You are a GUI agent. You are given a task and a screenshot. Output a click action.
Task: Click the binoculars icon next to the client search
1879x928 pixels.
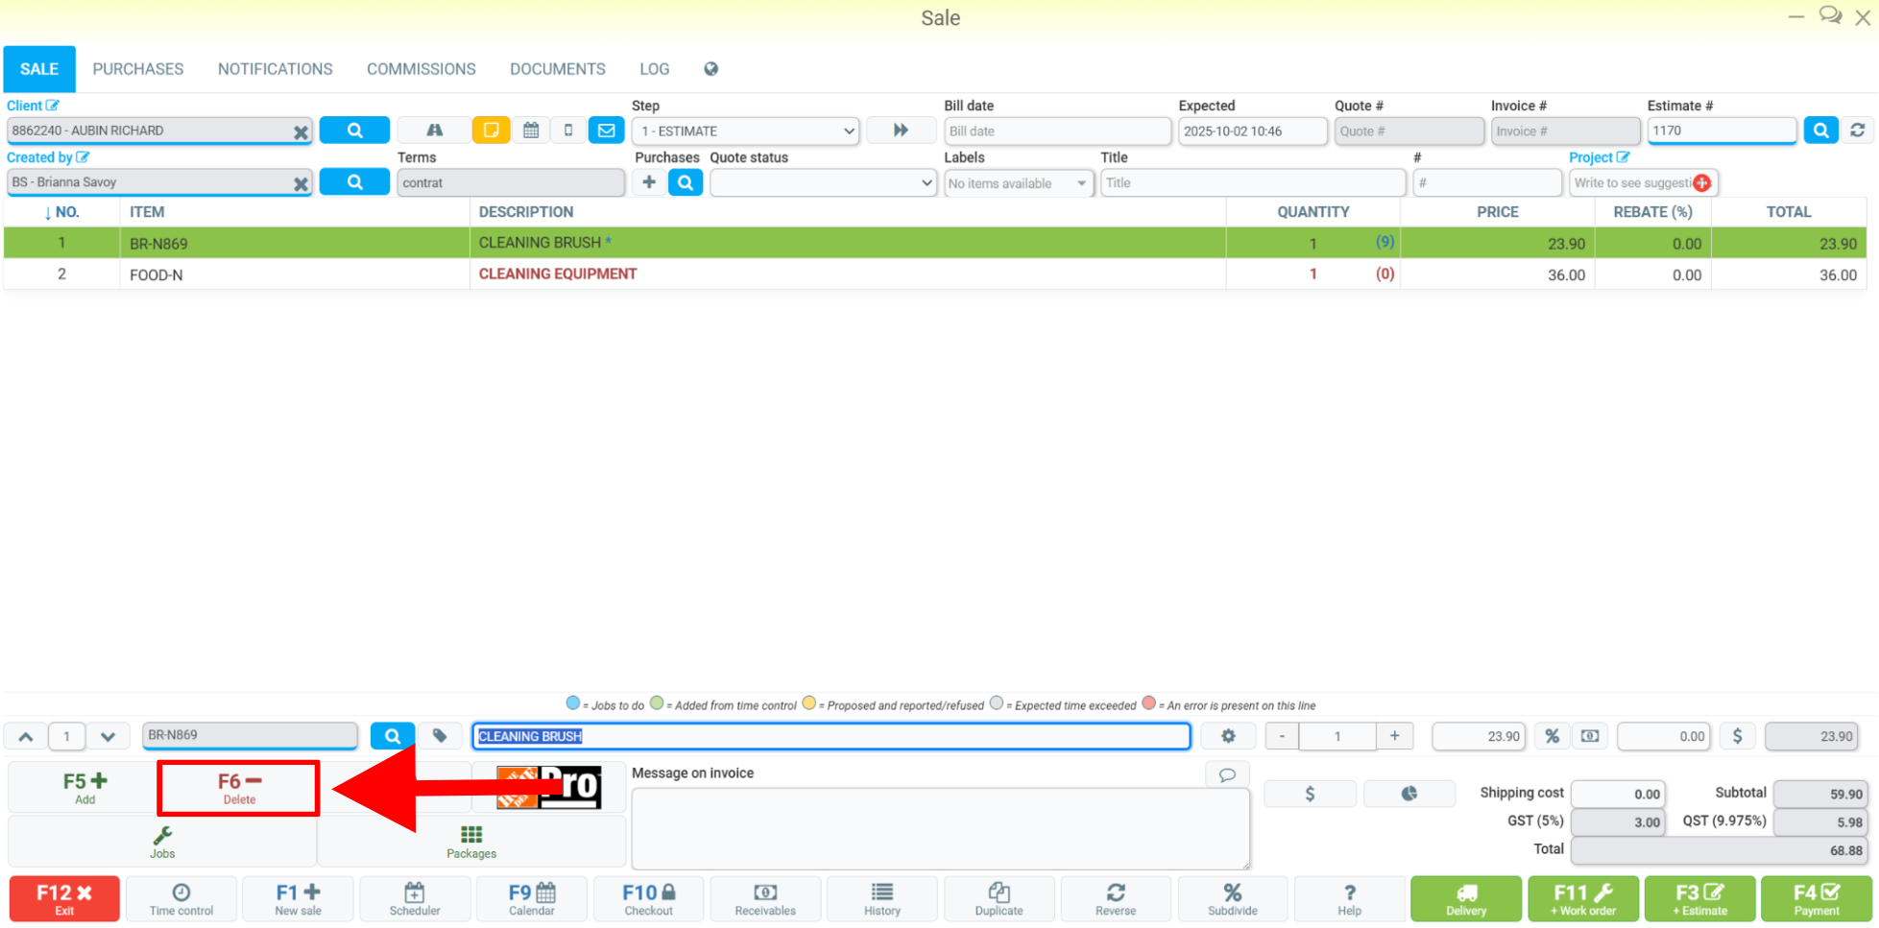click(434, 131)
